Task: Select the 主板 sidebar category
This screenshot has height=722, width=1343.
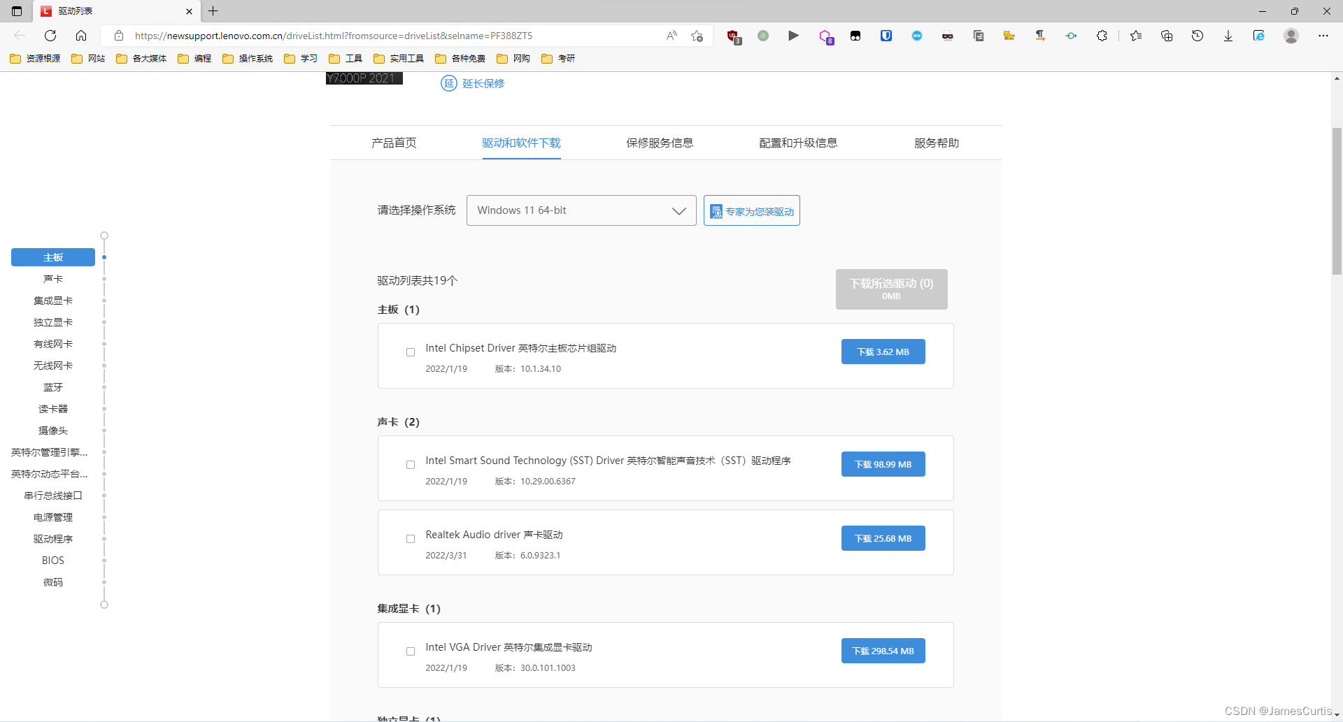Action: point(53,257)
